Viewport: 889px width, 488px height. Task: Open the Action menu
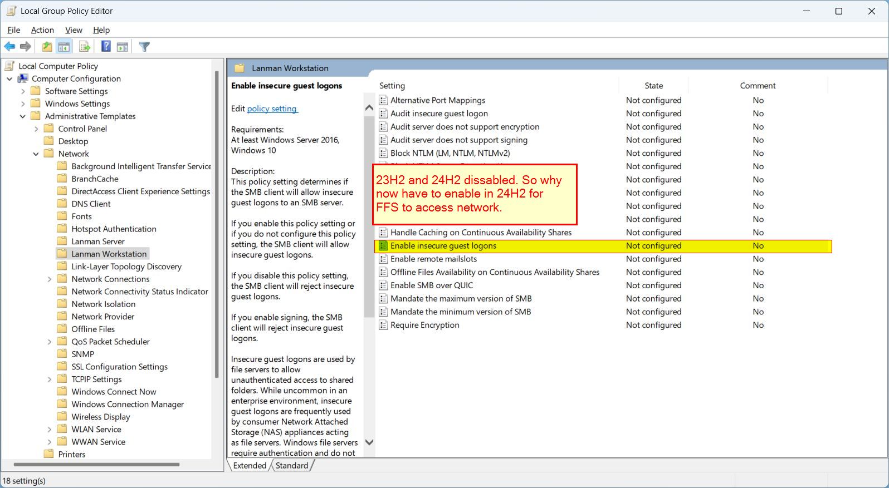42,30
